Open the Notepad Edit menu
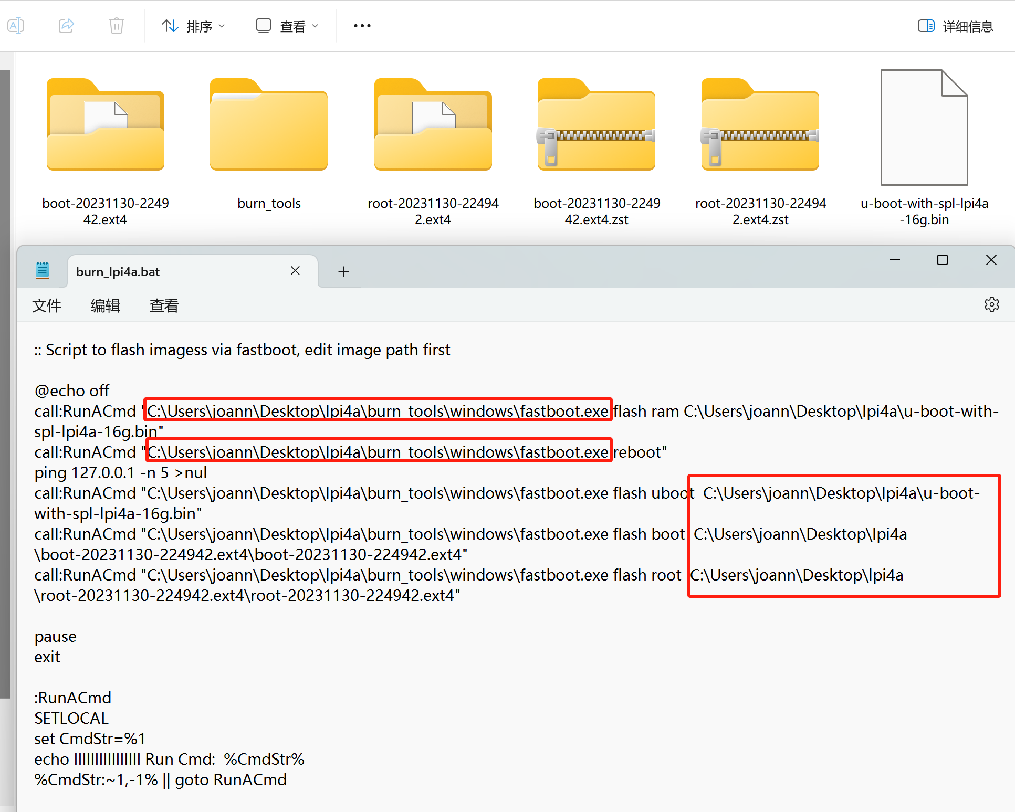Viewport: 1015px width, 812px height. (105, 305)
